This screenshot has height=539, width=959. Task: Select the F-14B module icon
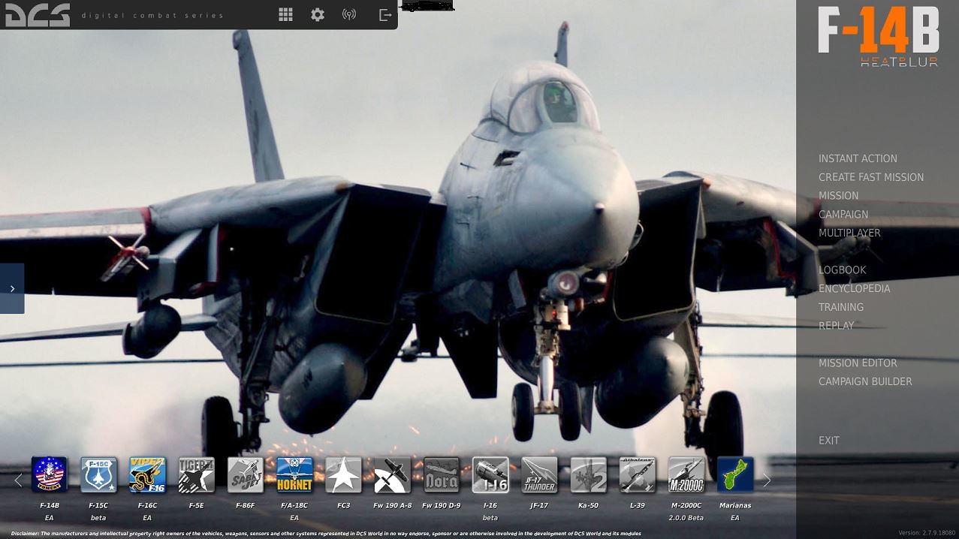tap(50, 474)
